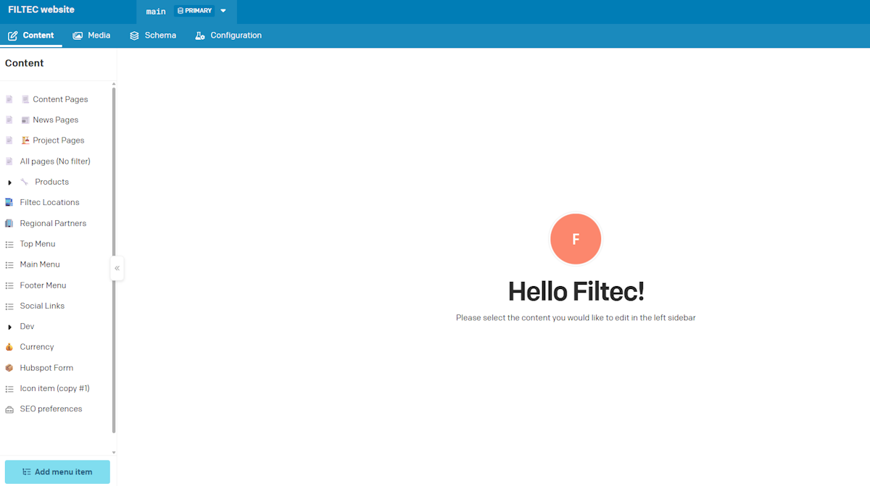870x486 pixels.
Task: Expand the Dev tree node arrow
Action: [9, 327]
